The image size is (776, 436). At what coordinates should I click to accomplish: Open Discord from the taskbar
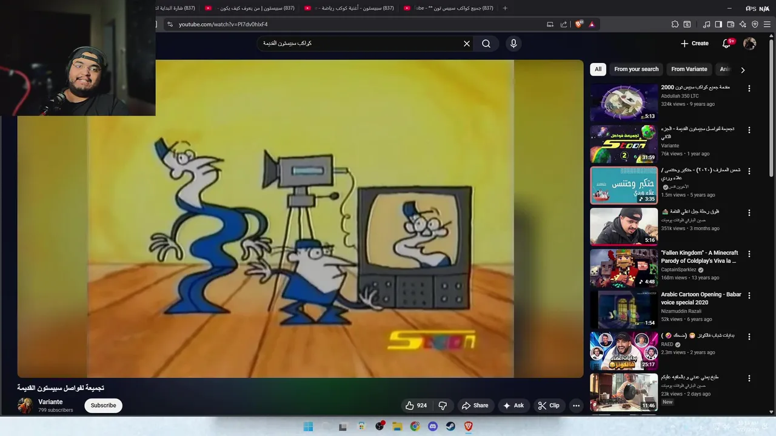[433, 426]
